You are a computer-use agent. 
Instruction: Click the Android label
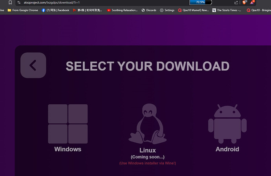tap(227, 149)
